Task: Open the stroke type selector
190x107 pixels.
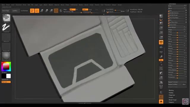Action: (x=6, y=28)
